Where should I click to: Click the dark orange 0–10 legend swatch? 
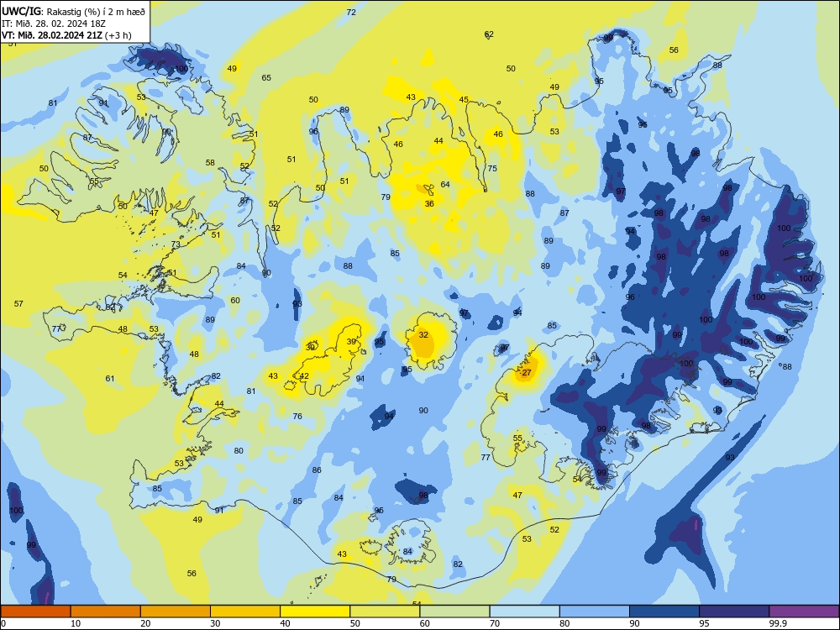click(35, 612)
